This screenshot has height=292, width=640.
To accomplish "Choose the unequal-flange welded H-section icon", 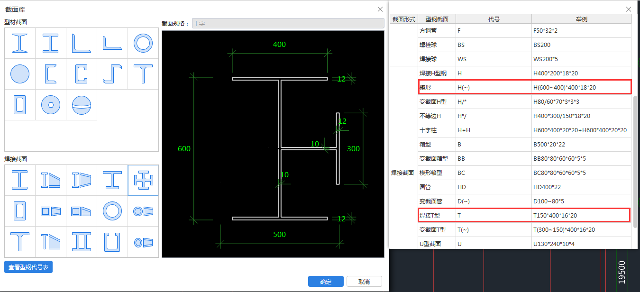I will pyautogui.click(x=112, y=180).
